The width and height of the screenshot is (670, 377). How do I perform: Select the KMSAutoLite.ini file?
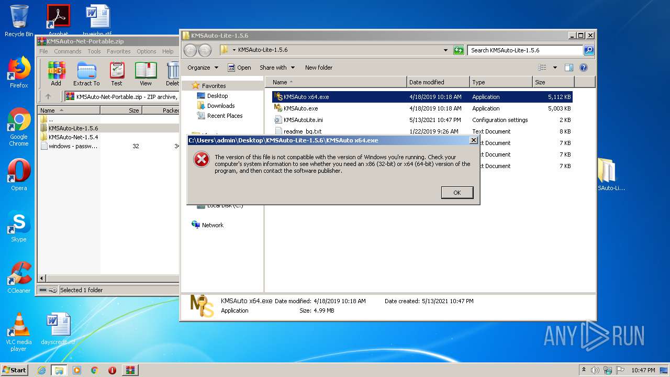point(422,120)
